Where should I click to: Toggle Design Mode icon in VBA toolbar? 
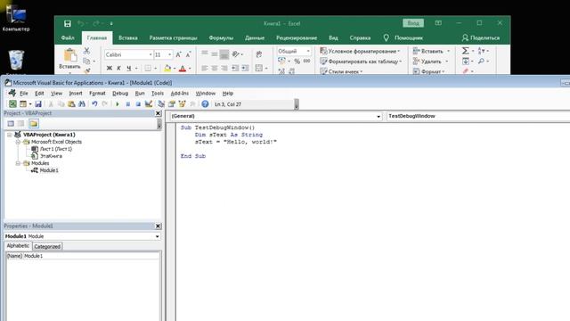[149, 104]
